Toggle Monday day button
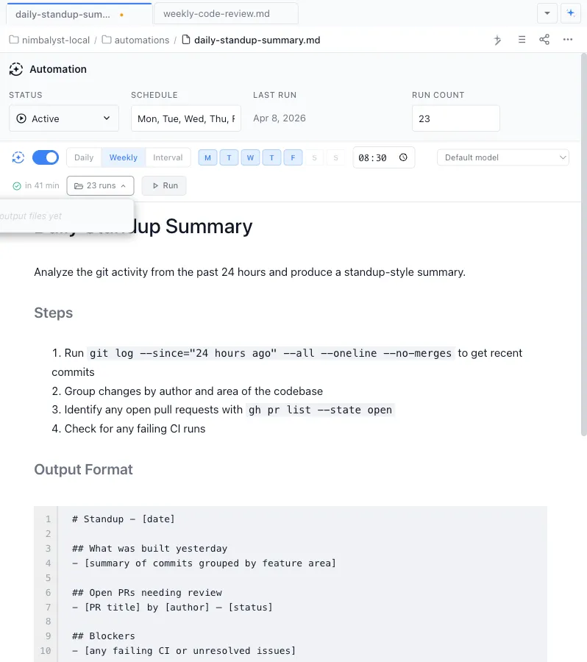Viewport: 587px width, 662px height. pos(207,158)
